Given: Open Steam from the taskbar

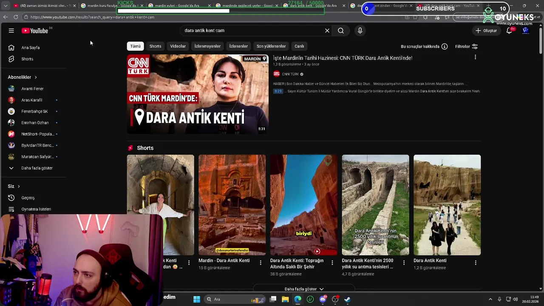Looking at the screenshot, I should [347, 299].
